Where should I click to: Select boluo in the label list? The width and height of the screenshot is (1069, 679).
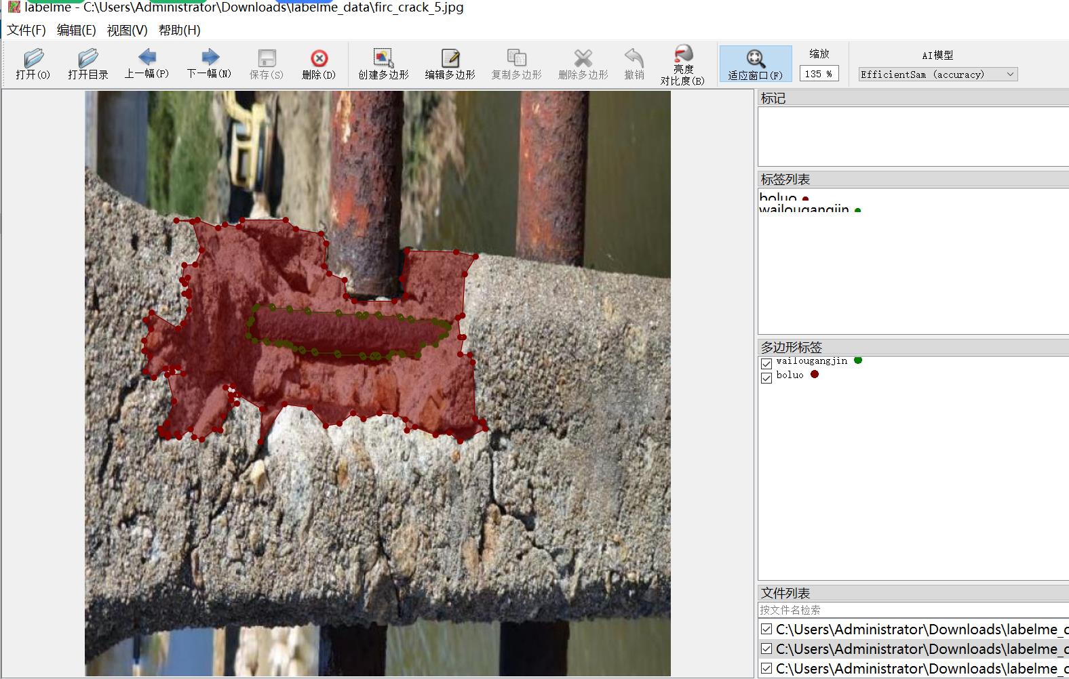[778, 197]
